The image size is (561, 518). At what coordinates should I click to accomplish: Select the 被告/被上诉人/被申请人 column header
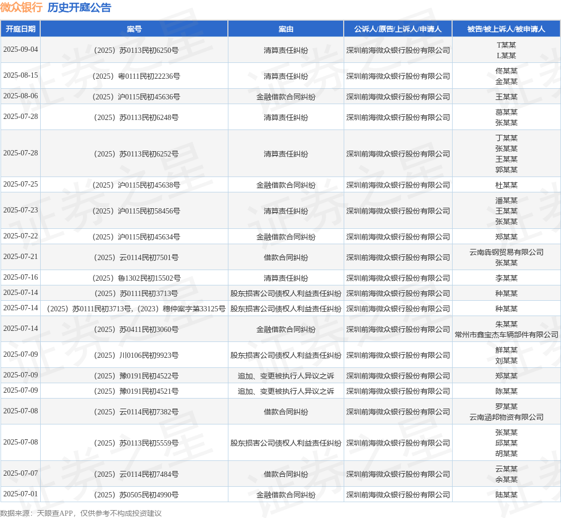[506, 29]
